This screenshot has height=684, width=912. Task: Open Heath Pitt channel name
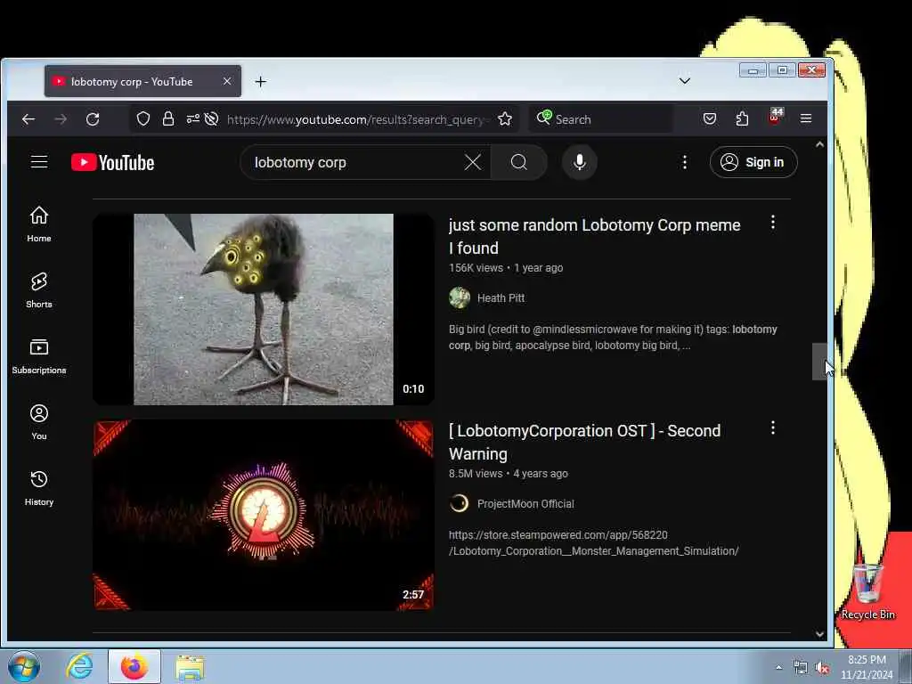501,297
